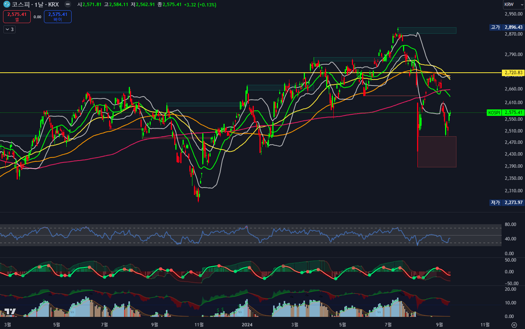This screenshot has width=525, height=329.
Task: Click the 코스피 symbol title in legend
Action: point(20,5)
